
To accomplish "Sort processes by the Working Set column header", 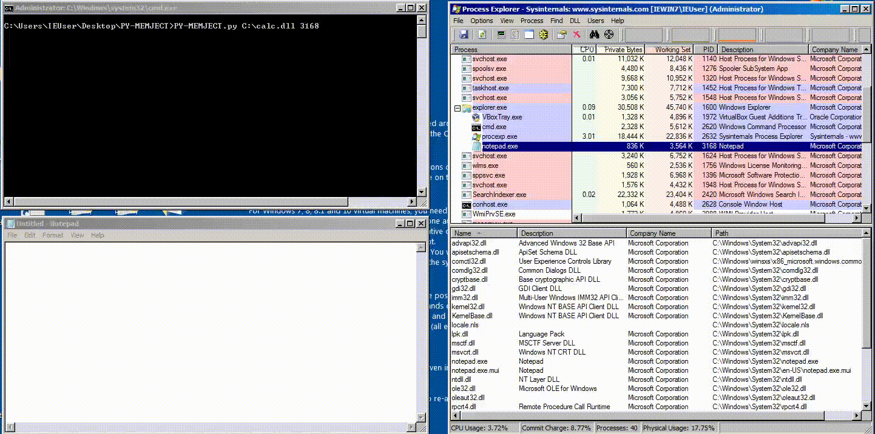I will (x=670, y=50).
